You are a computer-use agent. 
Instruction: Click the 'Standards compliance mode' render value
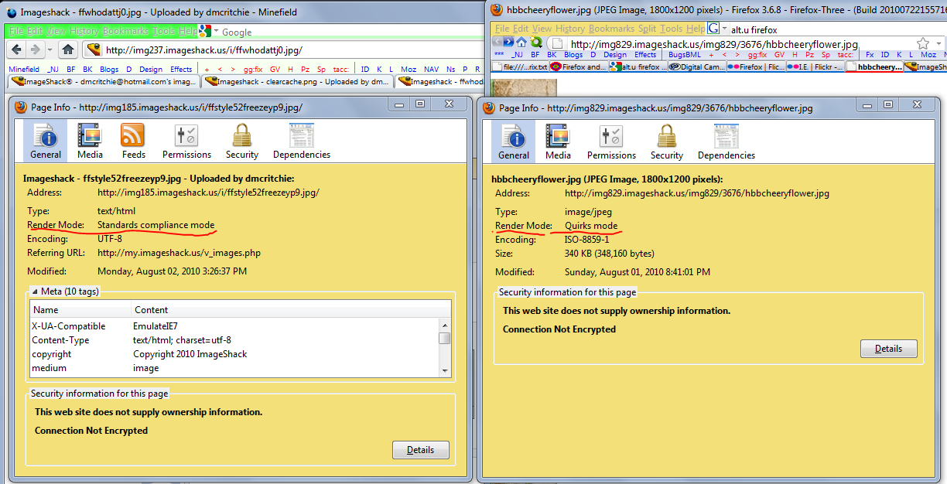click(156, 225)
